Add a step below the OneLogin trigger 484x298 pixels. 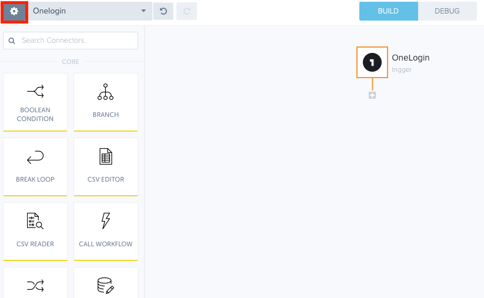pyautogui.click(x=372, y=95)
